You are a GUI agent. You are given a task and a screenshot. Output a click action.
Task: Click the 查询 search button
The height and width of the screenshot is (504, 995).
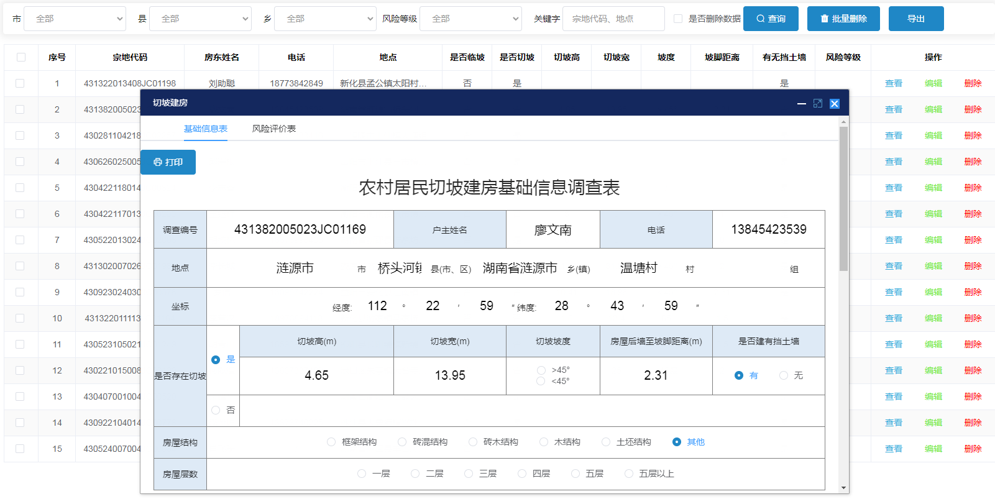(771, 19)
